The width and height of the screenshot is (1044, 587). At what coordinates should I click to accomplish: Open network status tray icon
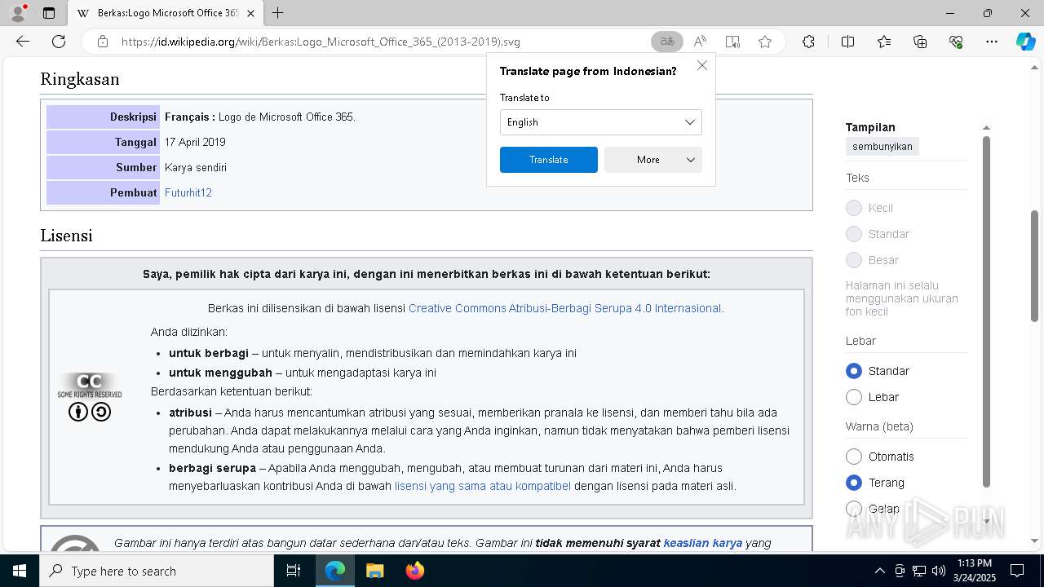(x=919, y=571)
